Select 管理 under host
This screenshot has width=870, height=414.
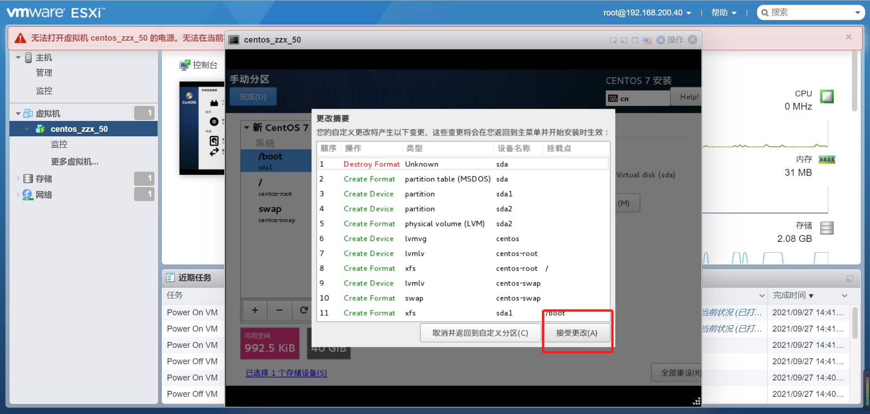44,73
